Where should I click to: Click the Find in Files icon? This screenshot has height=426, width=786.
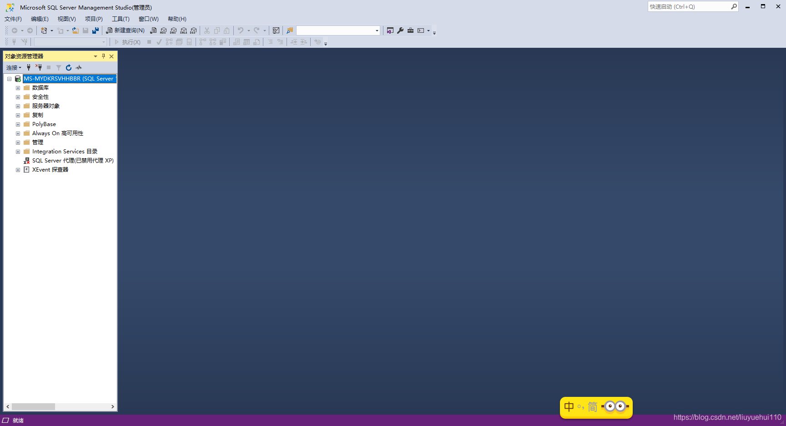coord(290,30)
